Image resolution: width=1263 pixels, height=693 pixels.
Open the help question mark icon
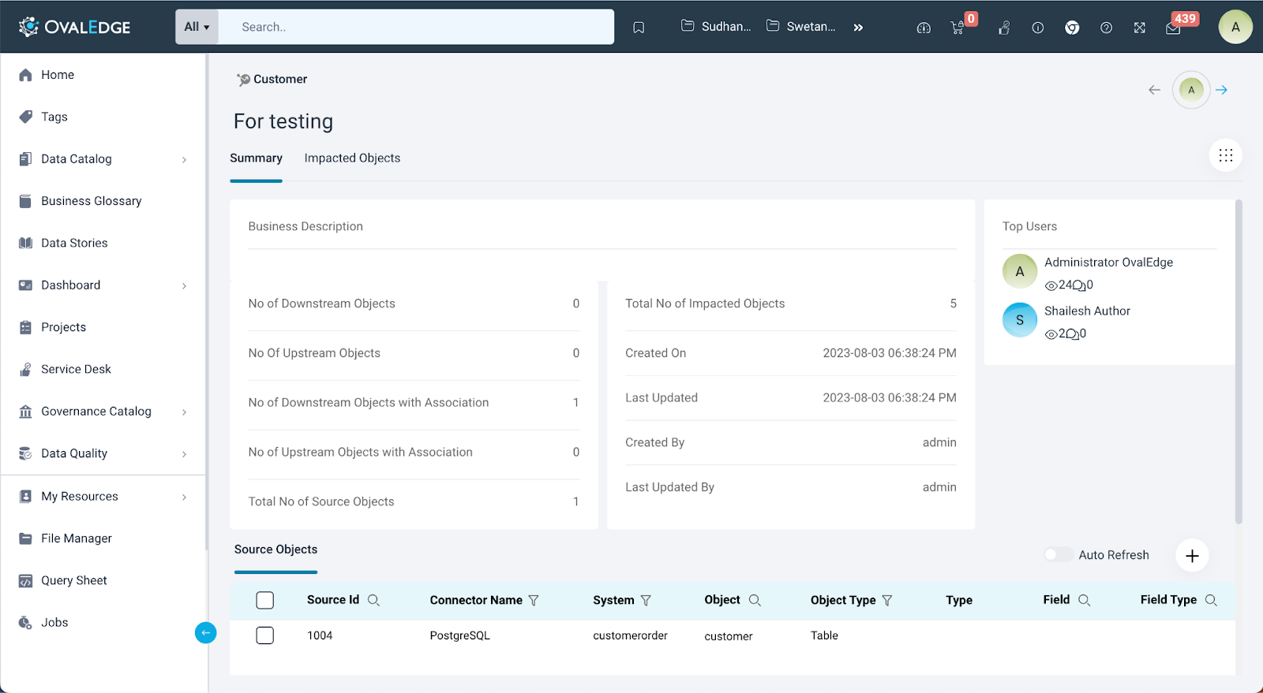[1107, 28]
